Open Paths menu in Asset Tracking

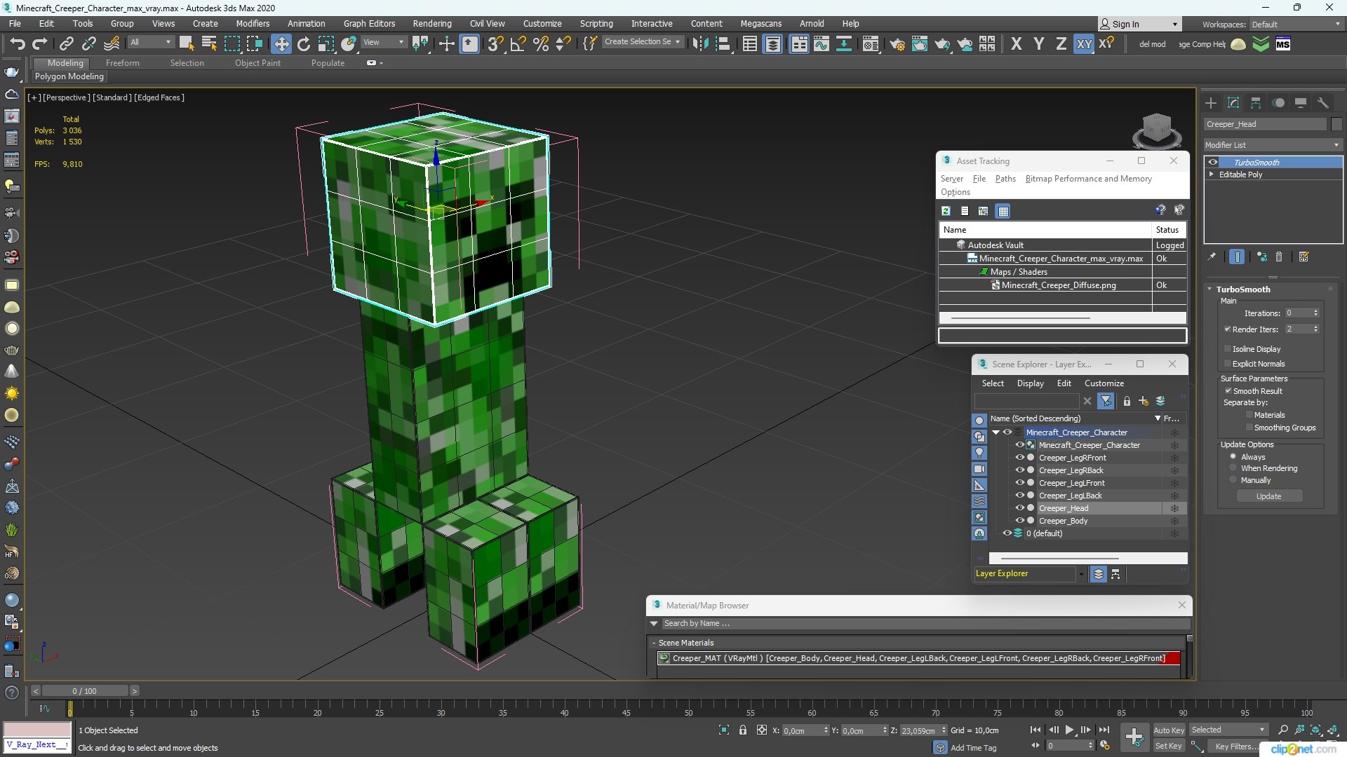pos(1005,179)
